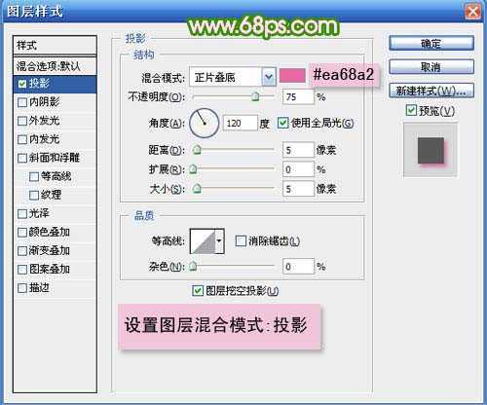Enable the 颜色叠加 checkbox
The height and width of the screenshot is (405, 487).
[x=22, y=232]
